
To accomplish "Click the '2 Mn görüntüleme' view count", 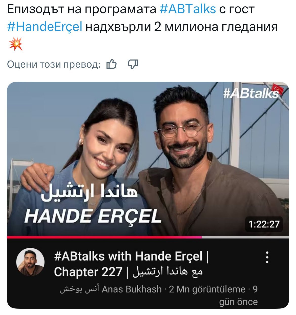I will coord(207,289).
